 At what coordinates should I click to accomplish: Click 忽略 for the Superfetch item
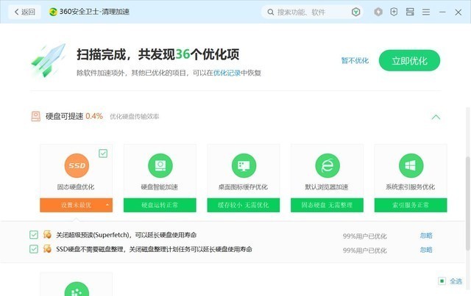pyautogui.click(x=426, y=236)
